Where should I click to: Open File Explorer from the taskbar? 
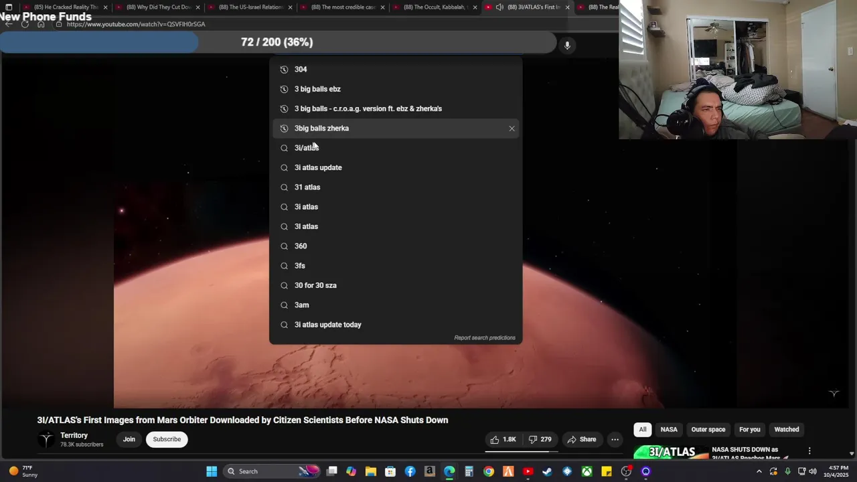[370, 471]
